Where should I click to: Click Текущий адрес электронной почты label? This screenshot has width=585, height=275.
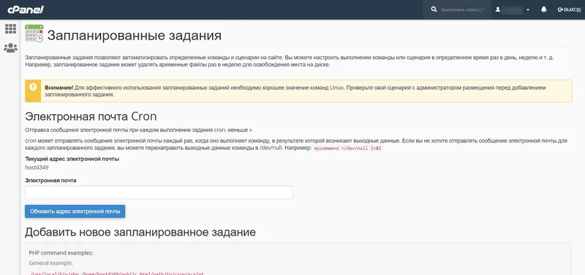[x=72, y=159]
